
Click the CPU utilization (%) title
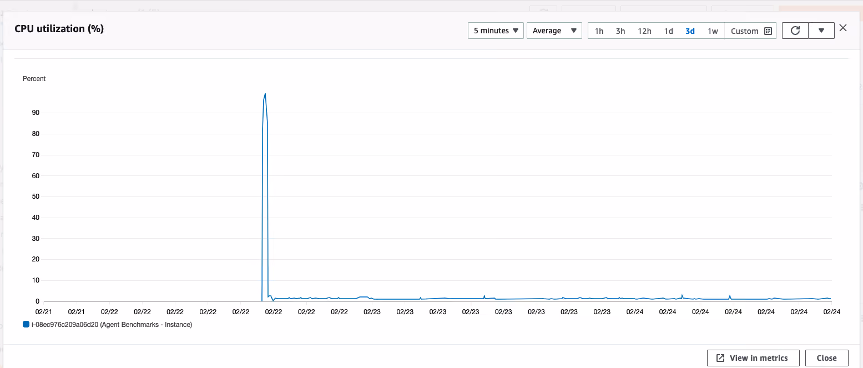pos(59,28)
